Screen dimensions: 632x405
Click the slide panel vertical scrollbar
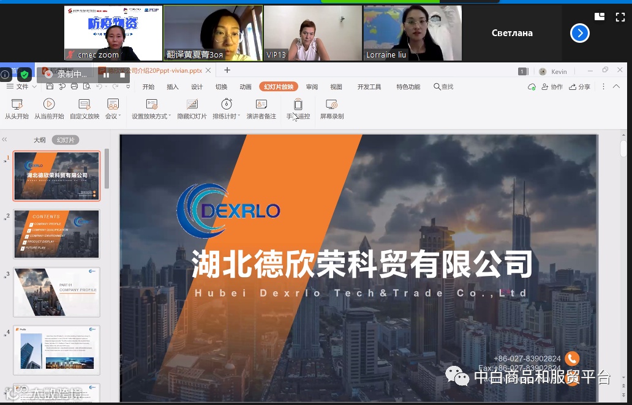pos(107,168)
